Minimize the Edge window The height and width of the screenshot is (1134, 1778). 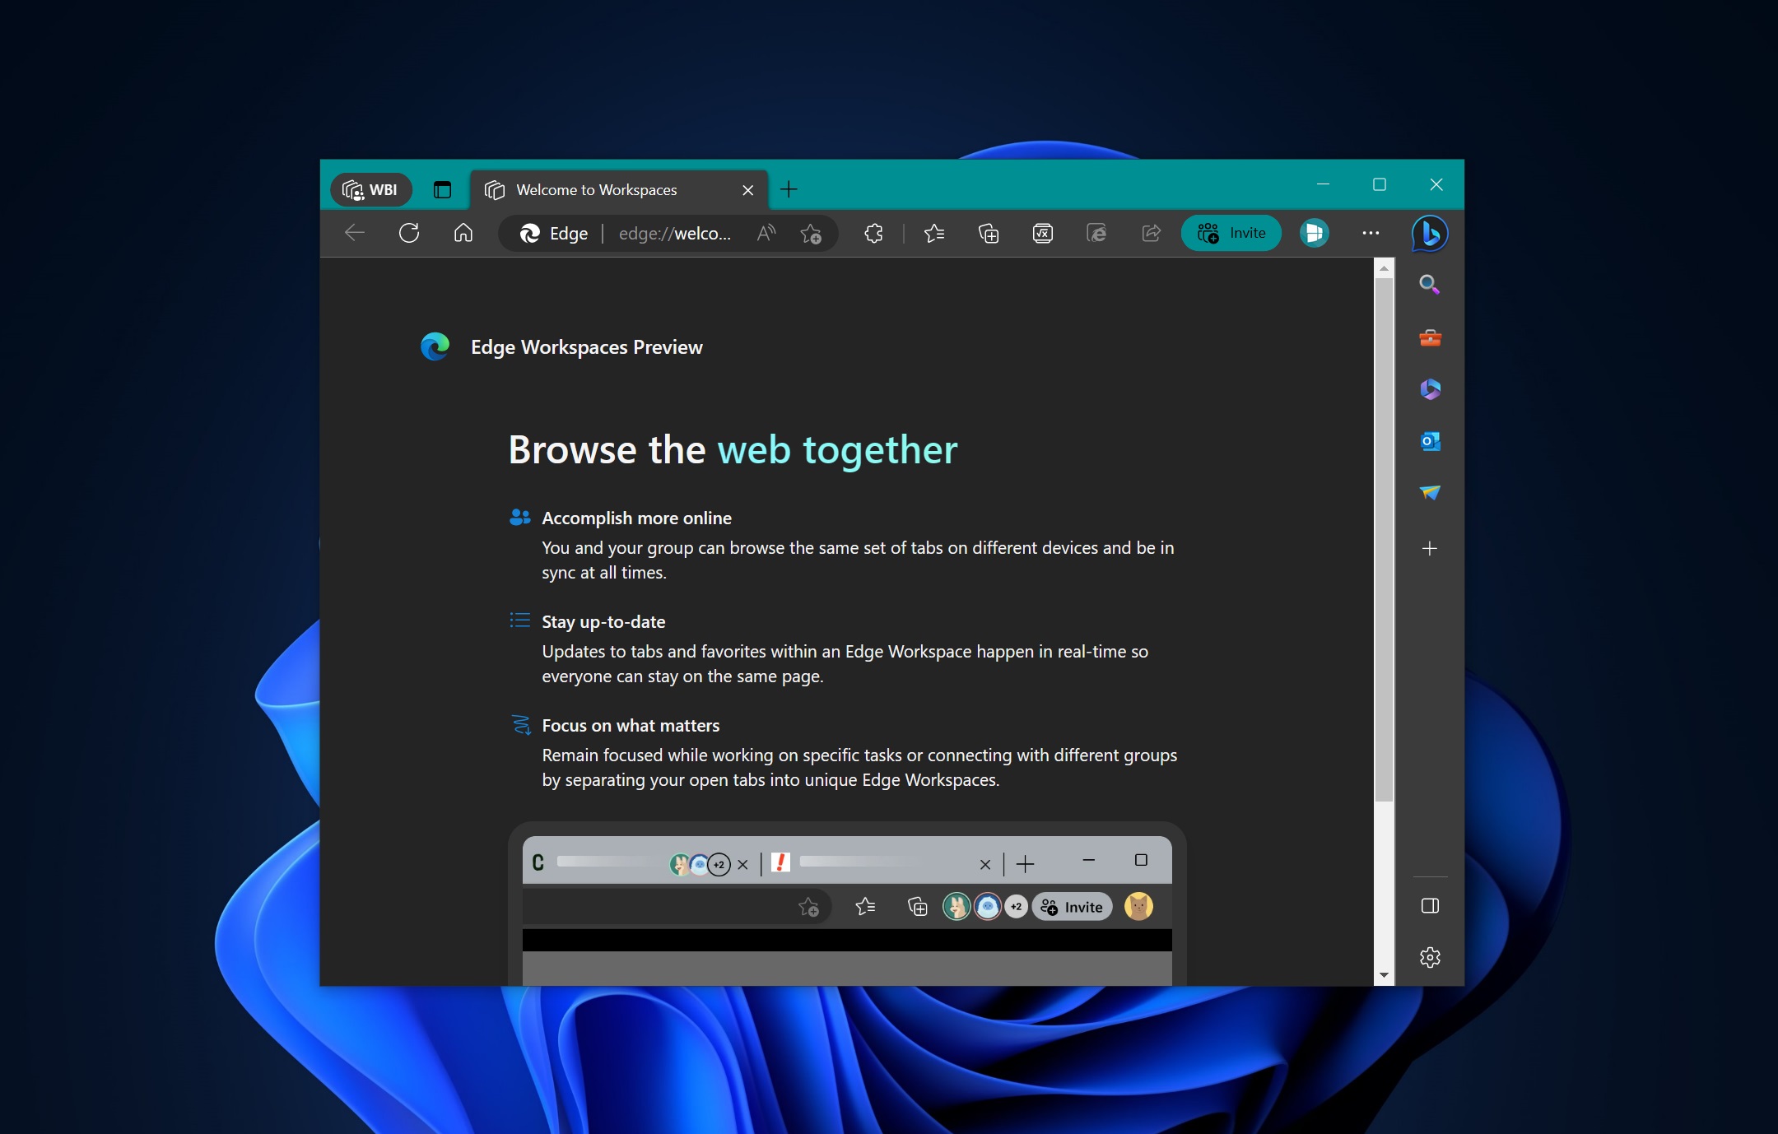pyautogui.click(x=1324, y=184)
